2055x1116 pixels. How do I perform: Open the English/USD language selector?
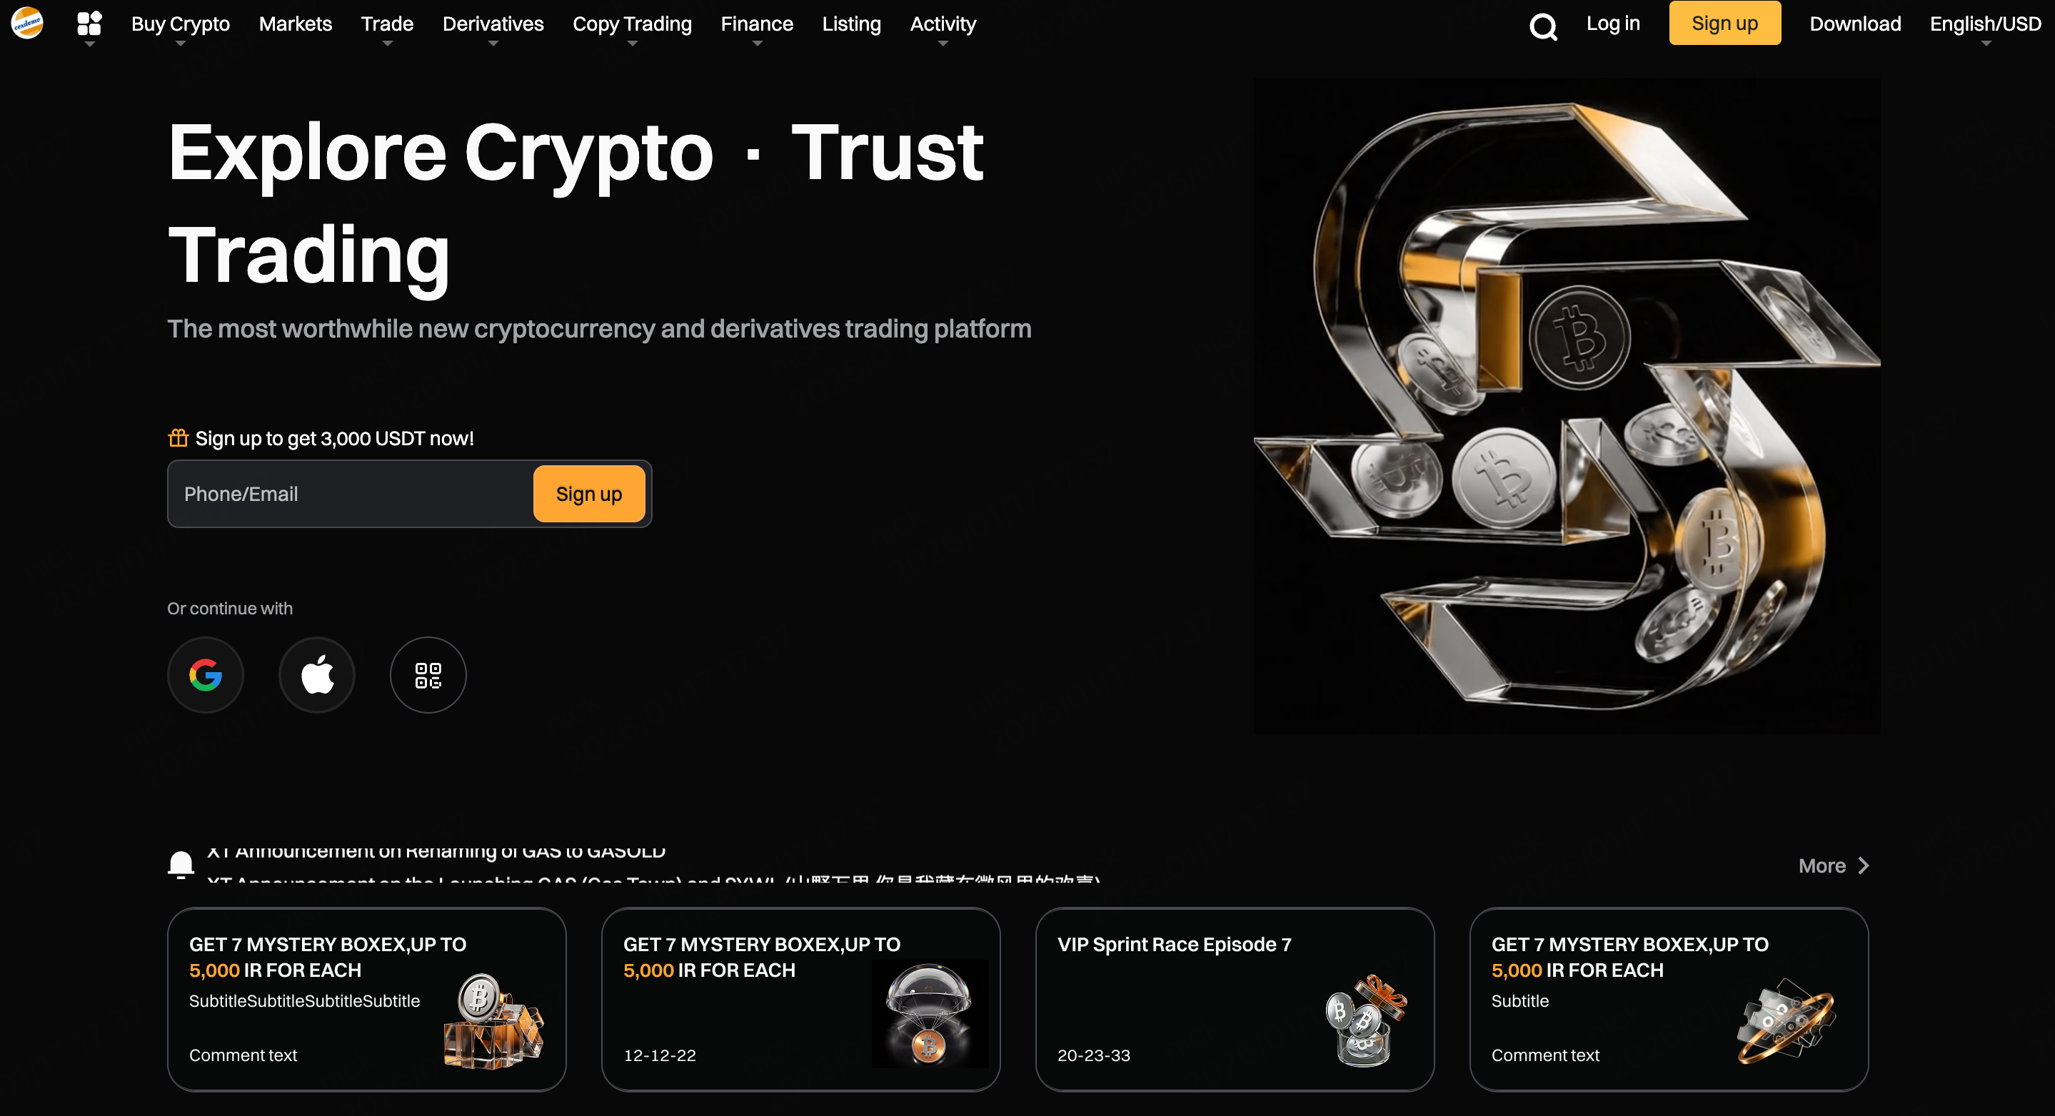pos(1986,24)
